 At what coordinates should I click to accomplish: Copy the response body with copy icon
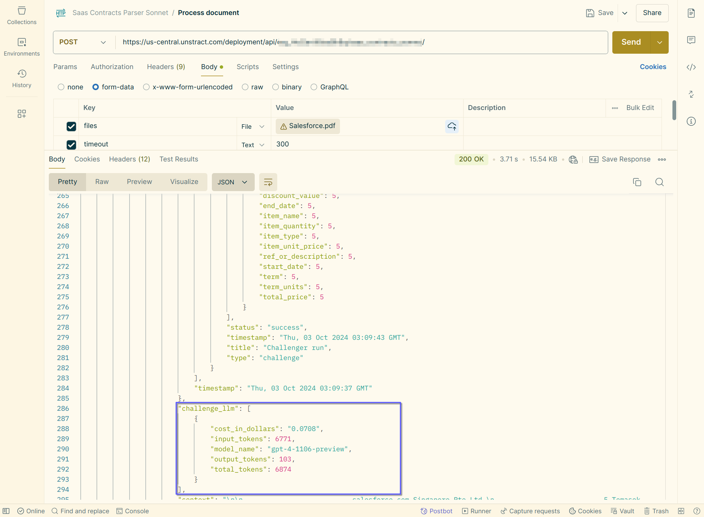tap(637, 182)
